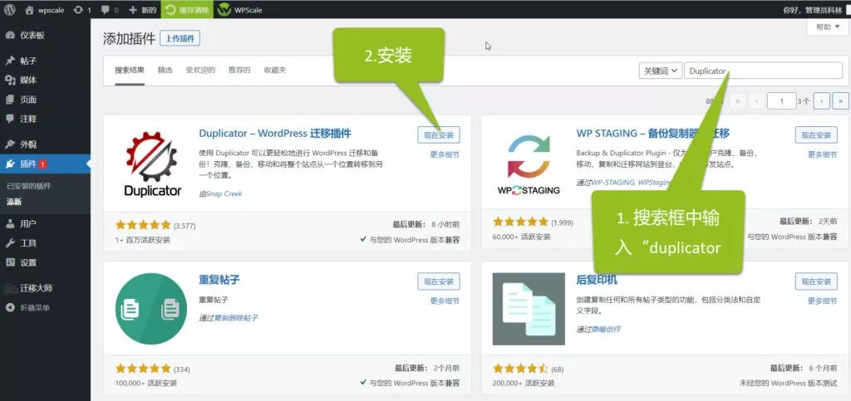
Task: Install the Duplicator plugin now
Action: pos(439,135)
